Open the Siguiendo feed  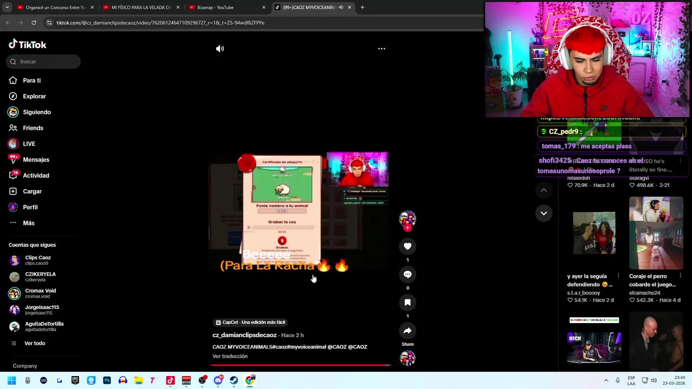pos(36,112)
